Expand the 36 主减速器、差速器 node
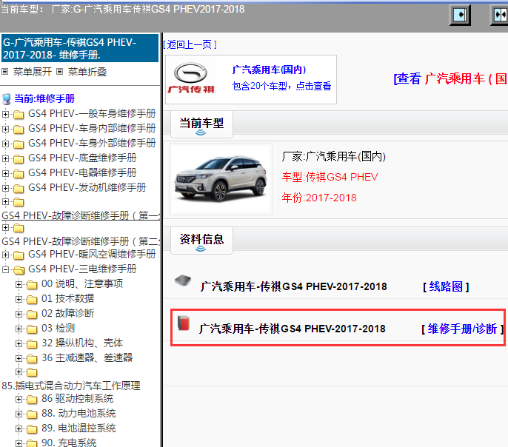The height and width of the screenshot is (447, 508). click(x=19, y=358)
